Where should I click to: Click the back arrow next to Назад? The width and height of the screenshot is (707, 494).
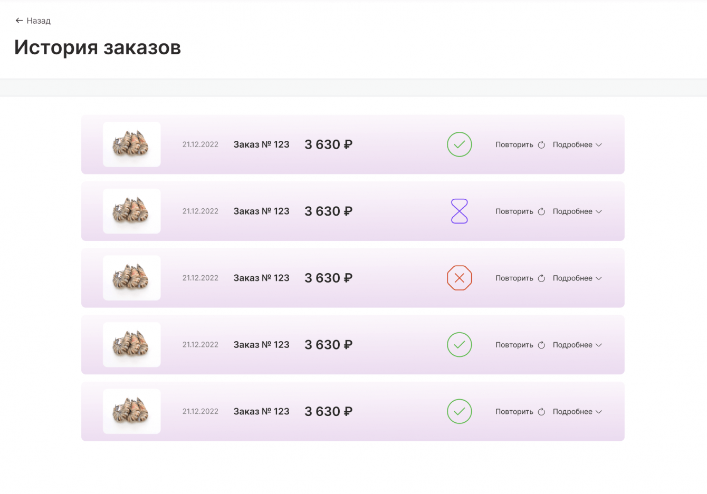click(19, 21)
